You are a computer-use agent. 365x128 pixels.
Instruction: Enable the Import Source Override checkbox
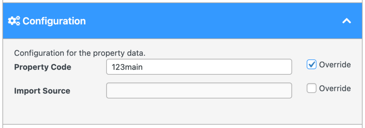[x=311, y=88]
